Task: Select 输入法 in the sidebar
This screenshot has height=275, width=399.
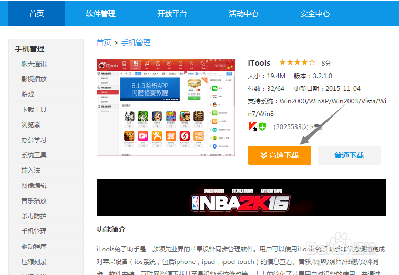Action: [31, 171]
